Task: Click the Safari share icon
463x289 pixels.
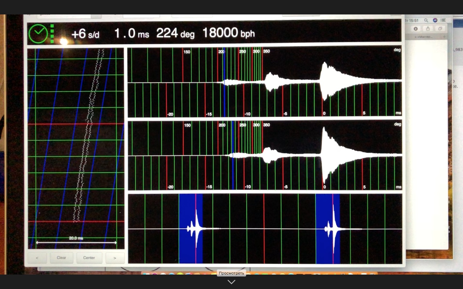Action: coord(428,29)
